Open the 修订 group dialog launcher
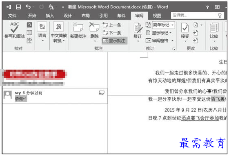 [x=173, y=49]
